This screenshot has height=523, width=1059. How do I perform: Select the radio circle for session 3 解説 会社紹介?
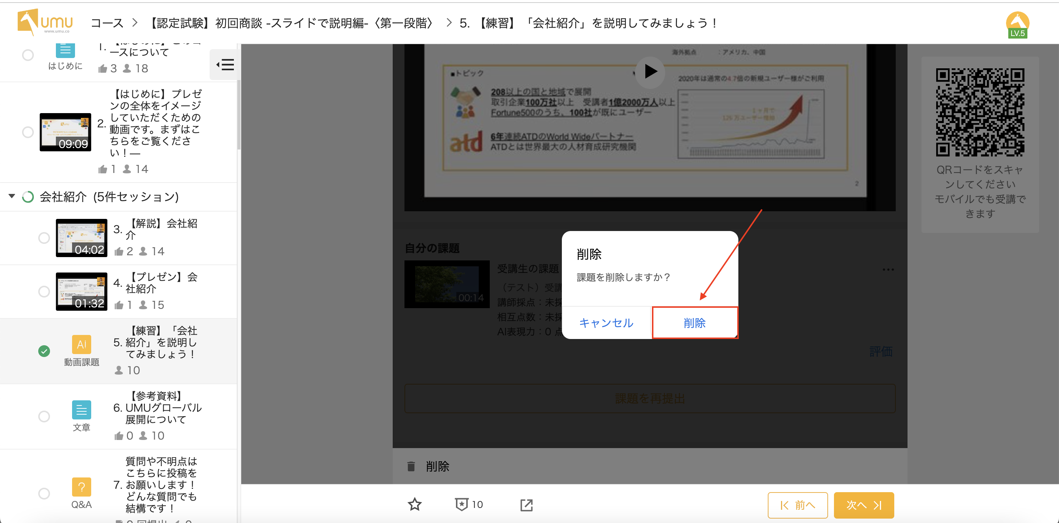pos(44,238)
